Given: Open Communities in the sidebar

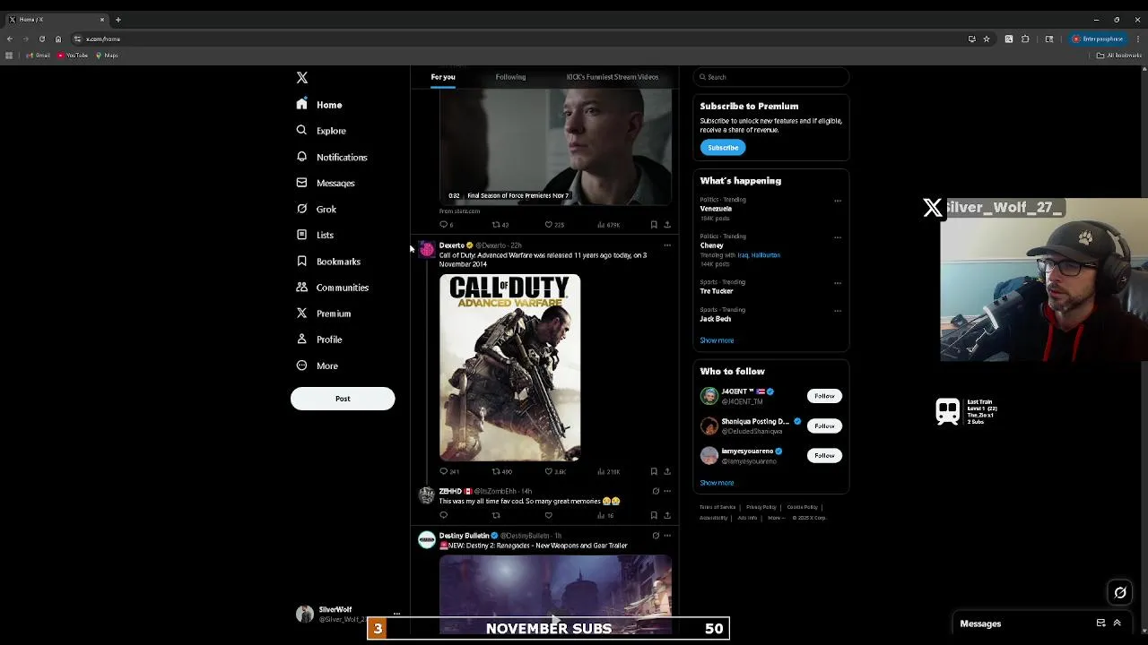Looking at the screenshot, I should click(333, 288).
